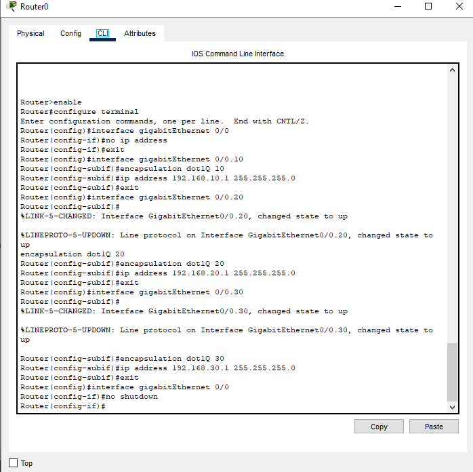Click the %LINEPROTO-5-UPDOWN GigabitEthernet0/0.30 message
473x472 pixels.
226,335
